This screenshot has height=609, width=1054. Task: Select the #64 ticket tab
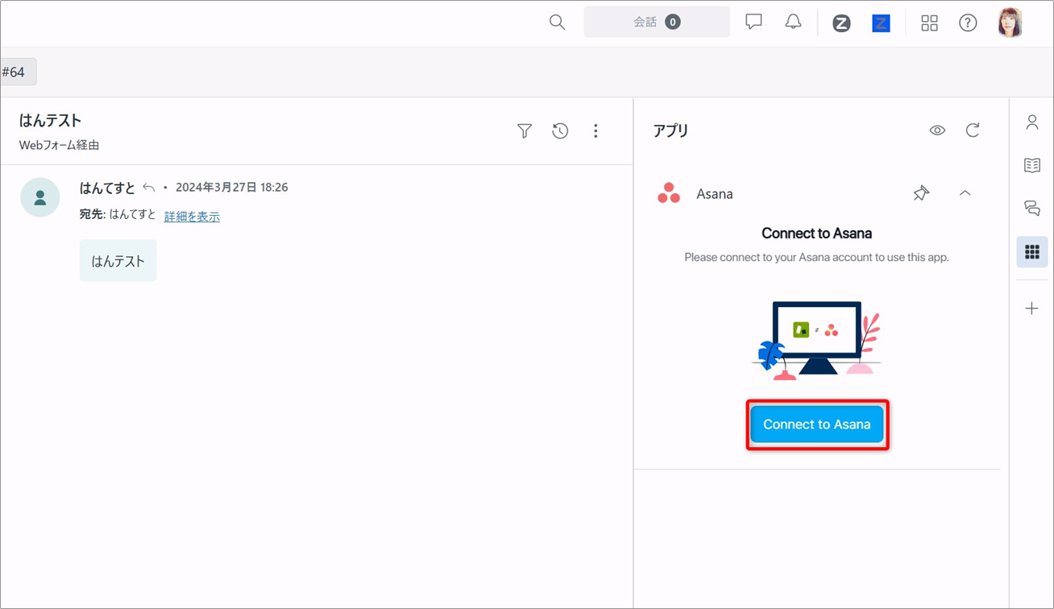16,72
